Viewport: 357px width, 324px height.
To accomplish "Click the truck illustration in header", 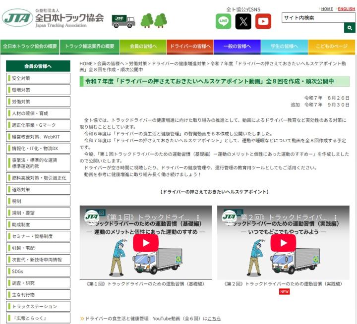I will point(123,21).
